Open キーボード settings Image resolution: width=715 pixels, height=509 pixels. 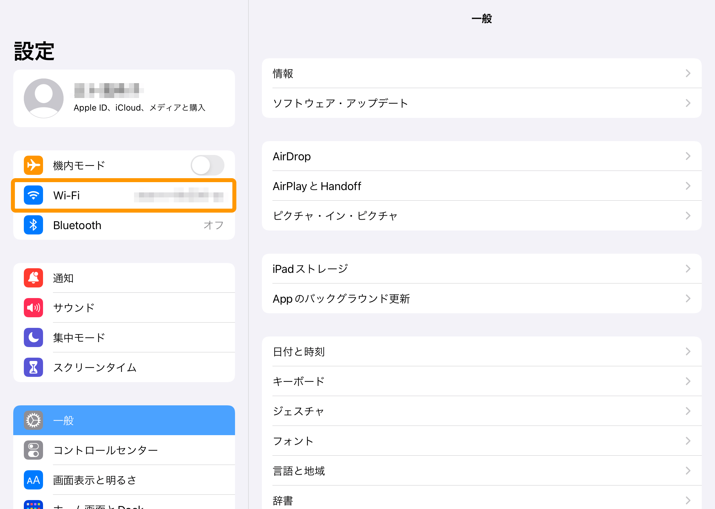[482, 381]
